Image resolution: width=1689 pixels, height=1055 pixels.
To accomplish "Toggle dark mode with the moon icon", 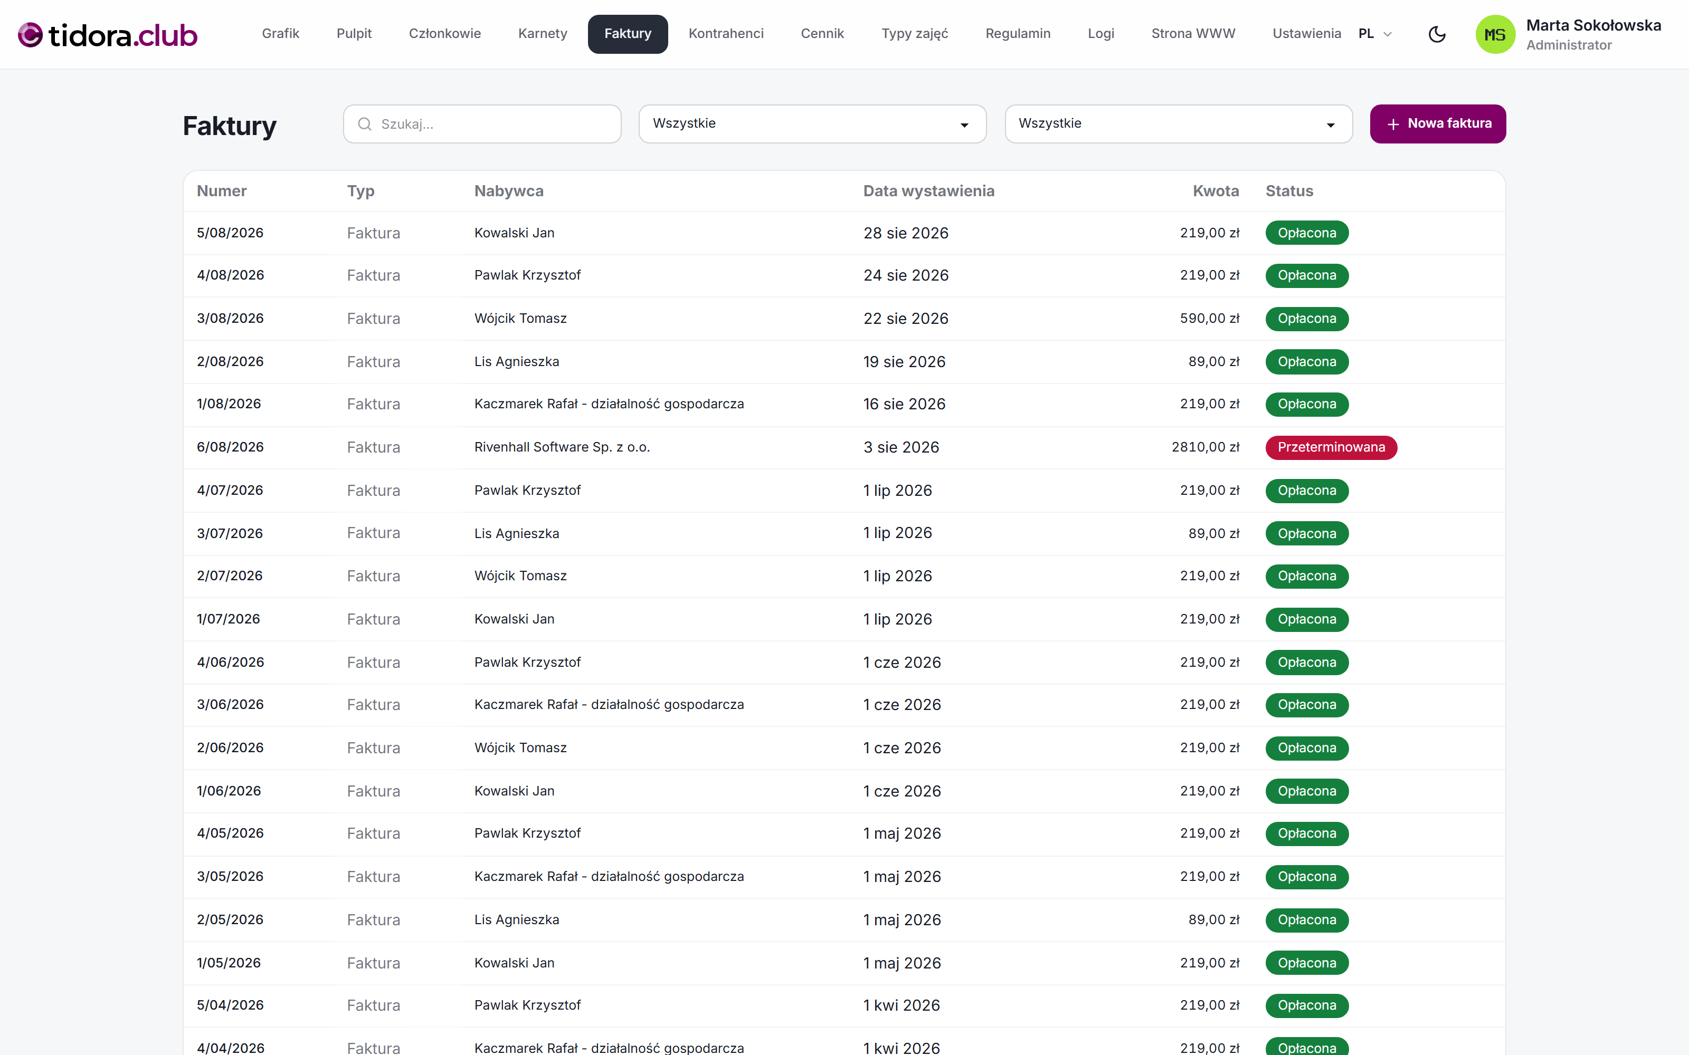I will click(1436, 33).
